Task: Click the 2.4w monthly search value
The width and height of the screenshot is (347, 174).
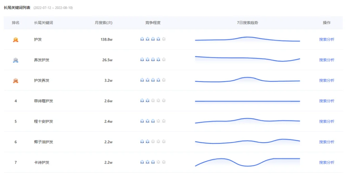Action: click(x=108, y=122)
